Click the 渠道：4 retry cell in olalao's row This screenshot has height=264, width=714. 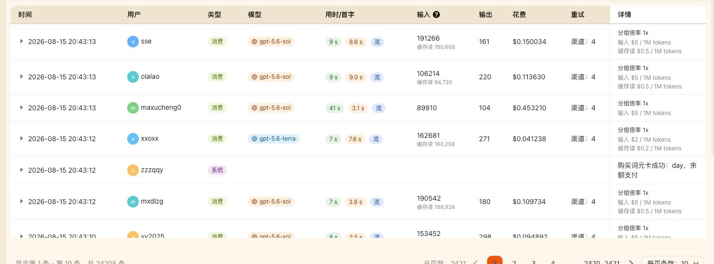(x=583, y=77)
